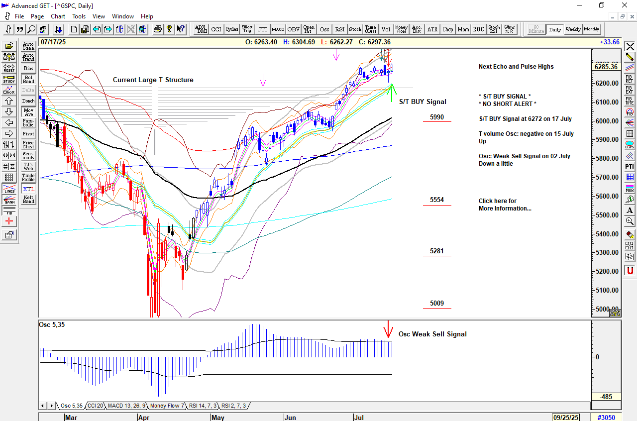Click the Elliott wave icon in left sidebar

pyautogui.click(x=9, y=90)
